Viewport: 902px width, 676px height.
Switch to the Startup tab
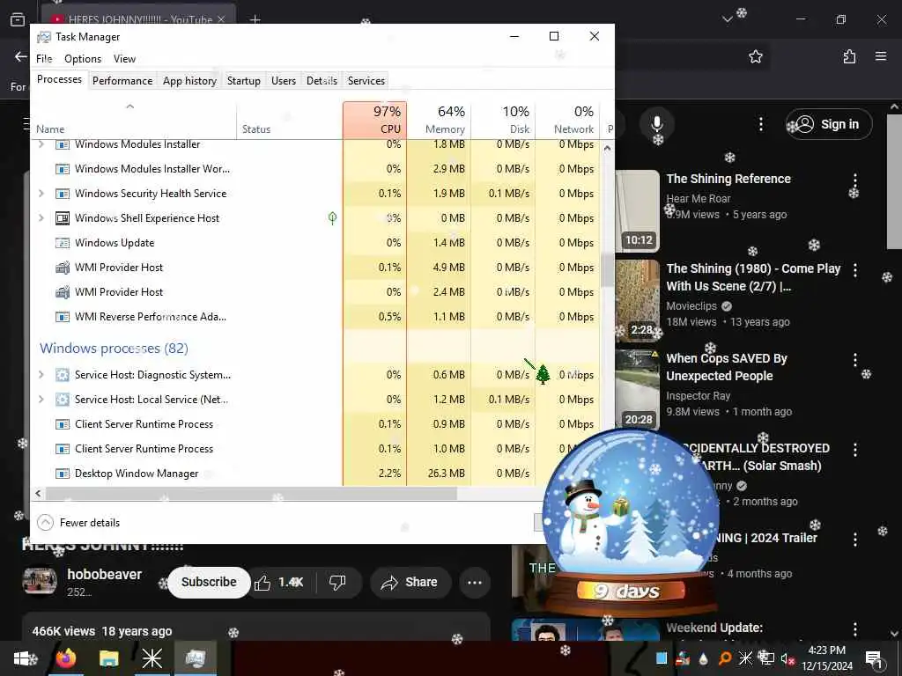[x=244, y=80]
